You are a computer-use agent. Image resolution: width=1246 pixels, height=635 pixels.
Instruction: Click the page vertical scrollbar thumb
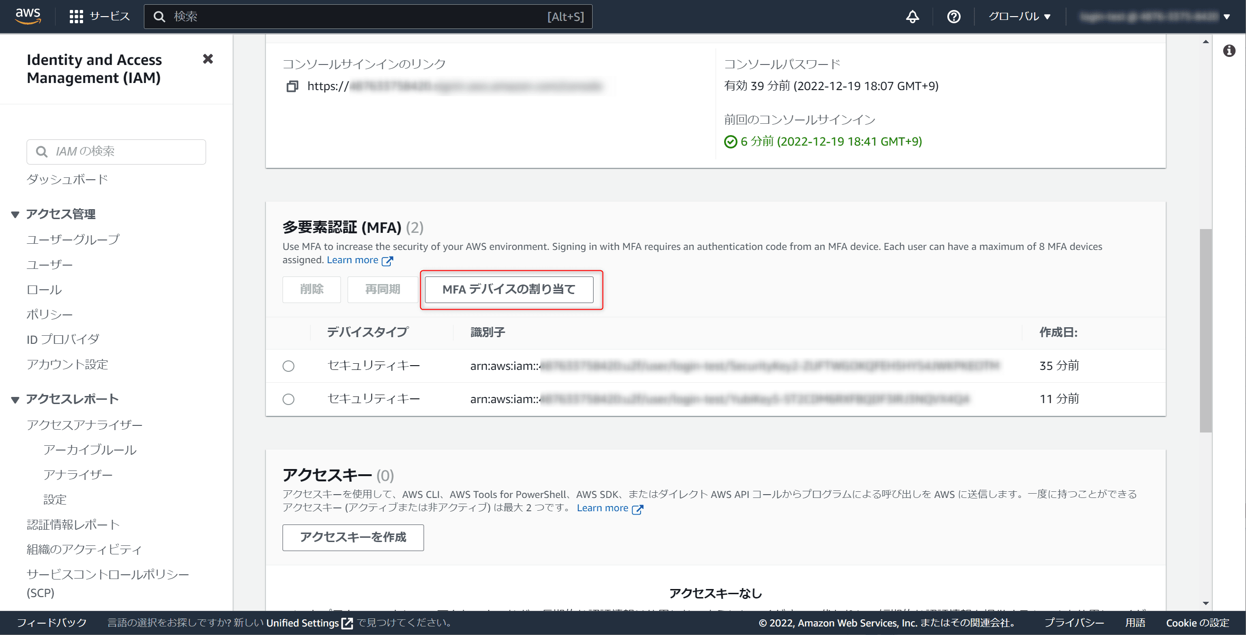[x=1205, y=330]
